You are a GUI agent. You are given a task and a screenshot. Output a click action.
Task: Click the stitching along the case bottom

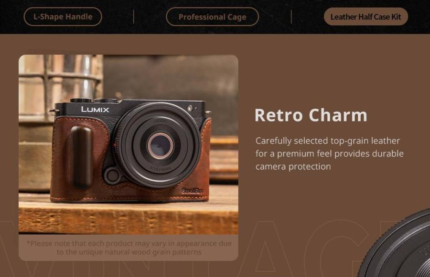(129, 198)
